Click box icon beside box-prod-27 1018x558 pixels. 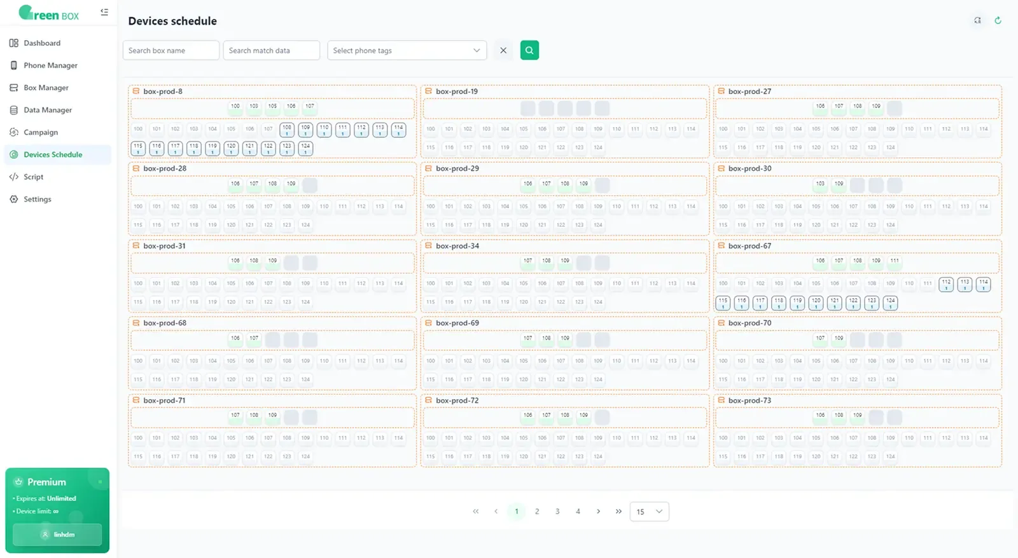(x=722, y=91)
